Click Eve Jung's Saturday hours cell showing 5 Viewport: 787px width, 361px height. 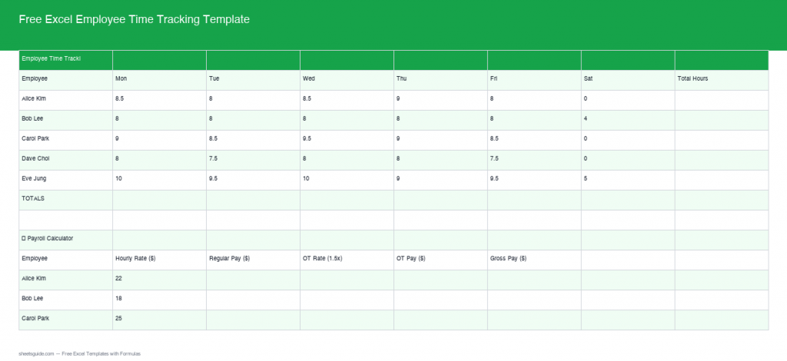click(x=627, y=179)
